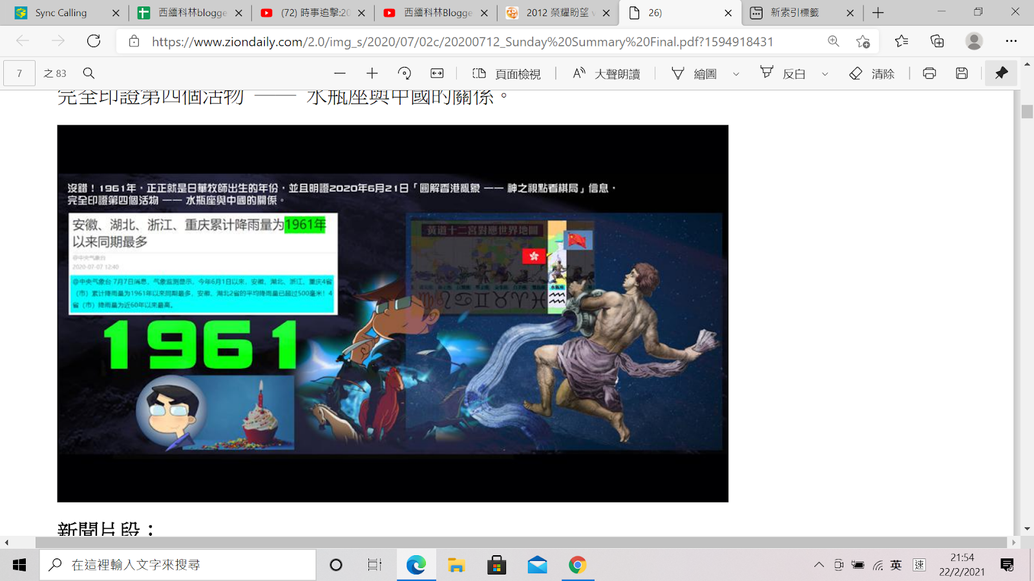
Task: Open the browser zoom magnifier in address bar
Action: (x=834, y=41)
